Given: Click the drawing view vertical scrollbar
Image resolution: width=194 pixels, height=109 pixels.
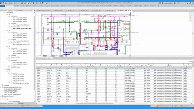Looking at the screenshot, I should pos(193,33).
